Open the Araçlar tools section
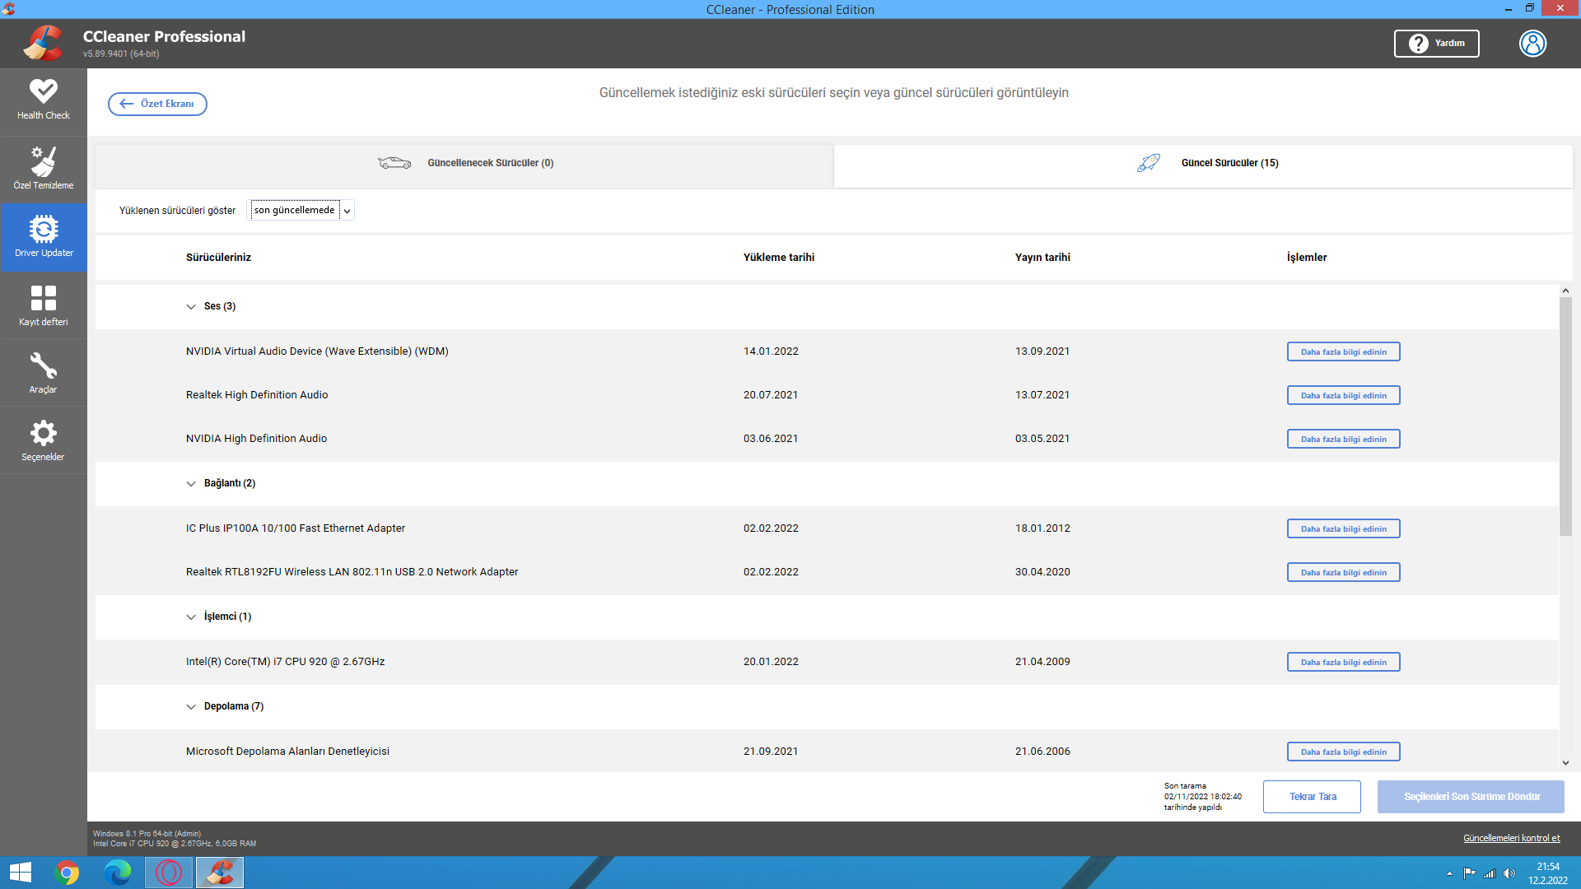Screen dimensions: 1581x889 (44, 373)
